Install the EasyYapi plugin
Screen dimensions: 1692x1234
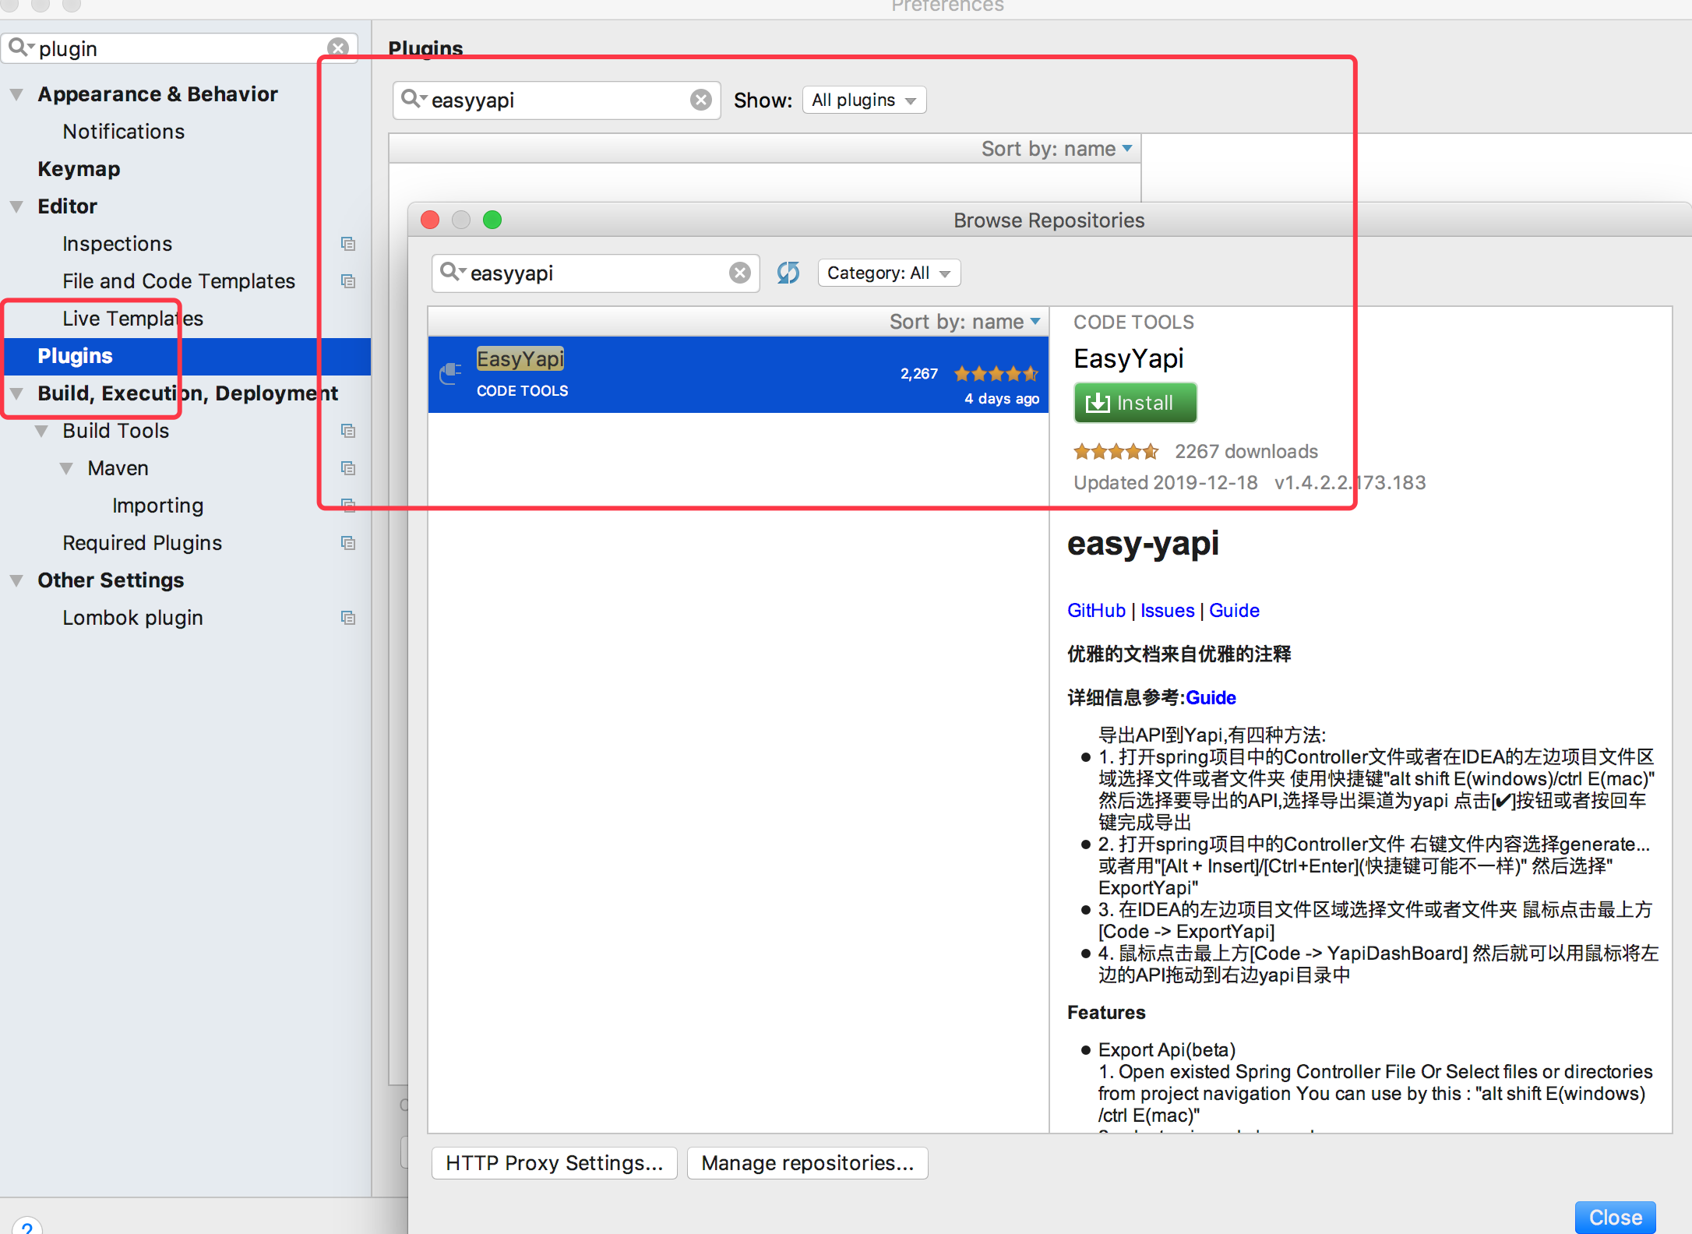coord(1135,403)
